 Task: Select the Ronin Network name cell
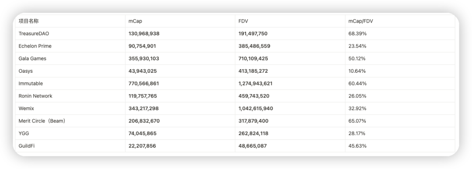35,96
